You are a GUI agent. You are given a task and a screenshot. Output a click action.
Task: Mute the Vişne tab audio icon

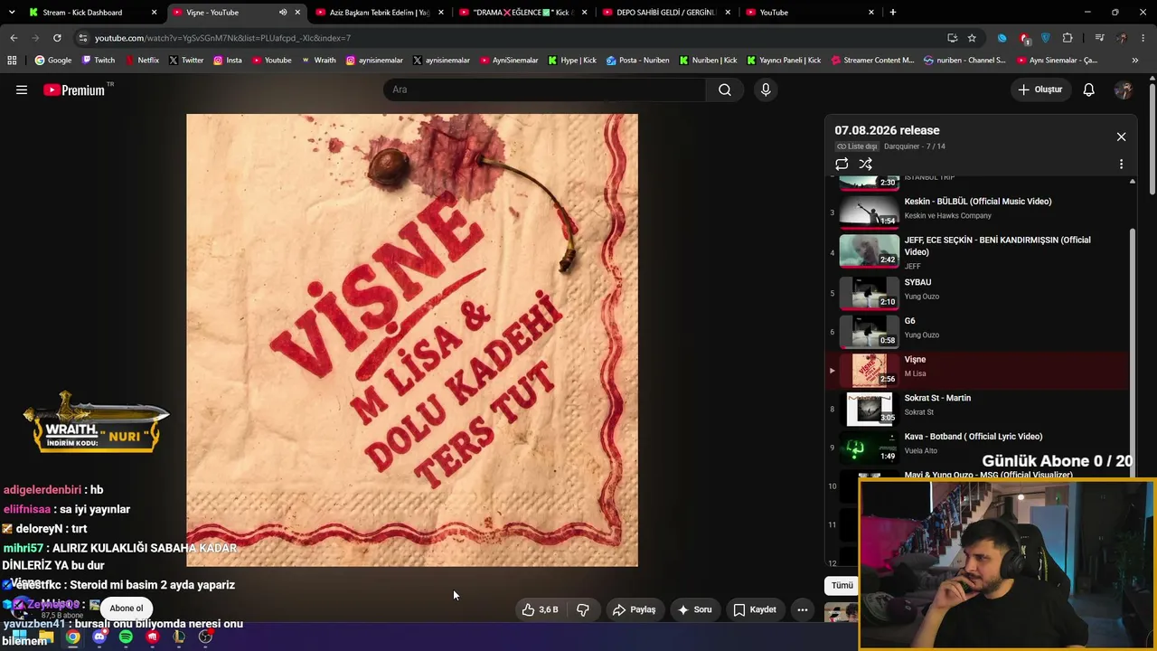click(x=283, y=13)
